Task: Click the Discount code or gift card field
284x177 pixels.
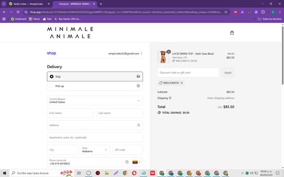Action: [188, 73]
